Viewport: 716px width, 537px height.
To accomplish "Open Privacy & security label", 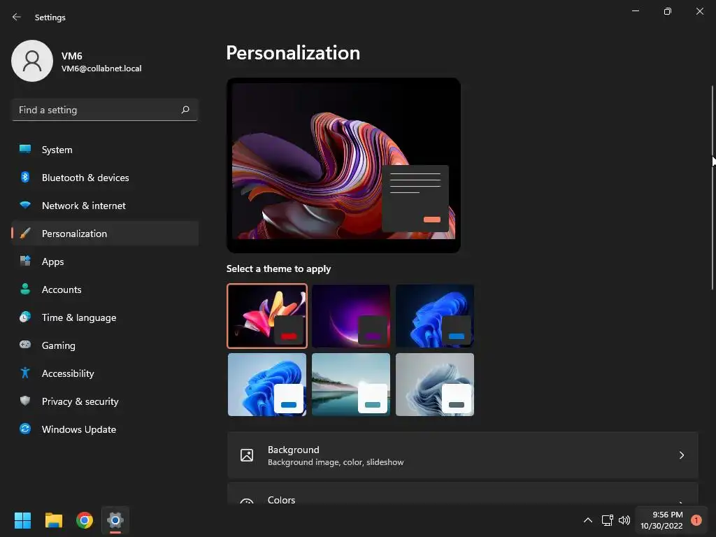I will coord(80,401).
